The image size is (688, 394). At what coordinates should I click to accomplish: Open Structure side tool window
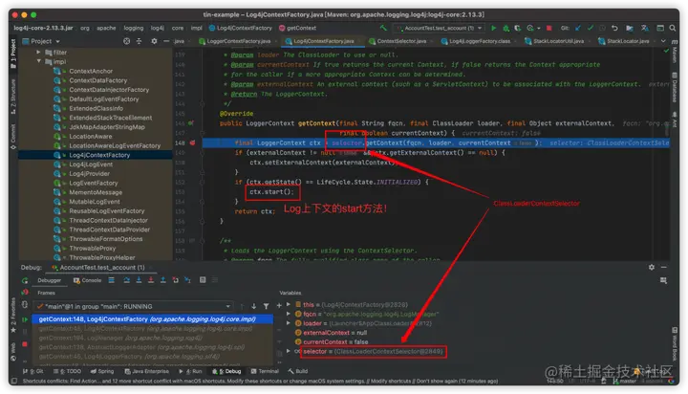coord(13,98)
